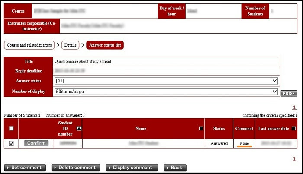The width and height of the screenshot is (303, 174).
Task: Open the Answer status dropdown
Action: (x=166, y=81)
